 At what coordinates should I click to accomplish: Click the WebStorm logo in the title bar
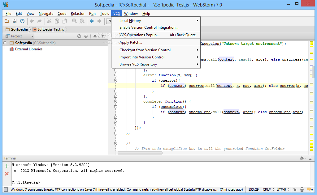6,4
